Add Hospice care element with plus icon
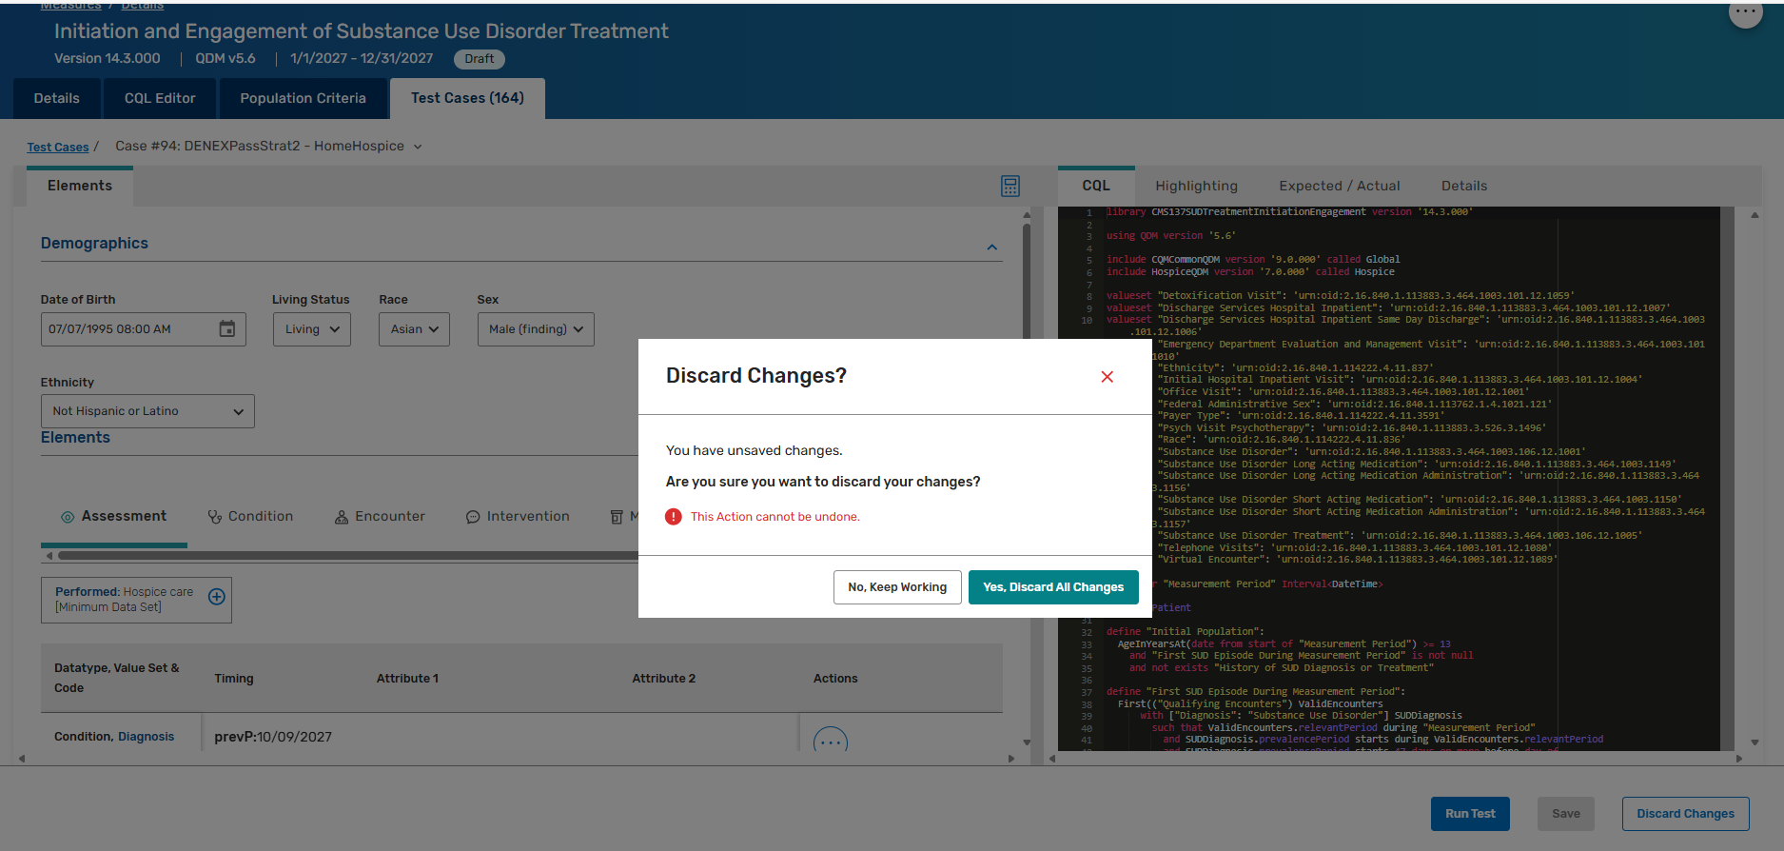The height and width of the screenshot is (851, 1784). (x=217, y=597)
